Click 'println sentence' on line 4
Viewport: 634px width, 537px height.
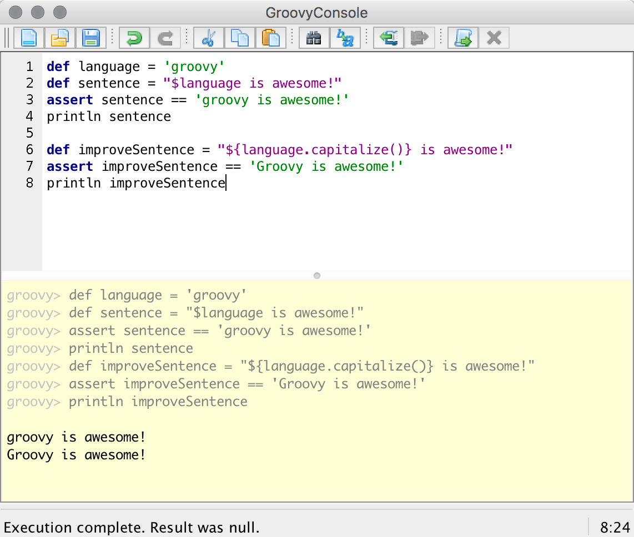pyautogui.click(x=109, y=116)
